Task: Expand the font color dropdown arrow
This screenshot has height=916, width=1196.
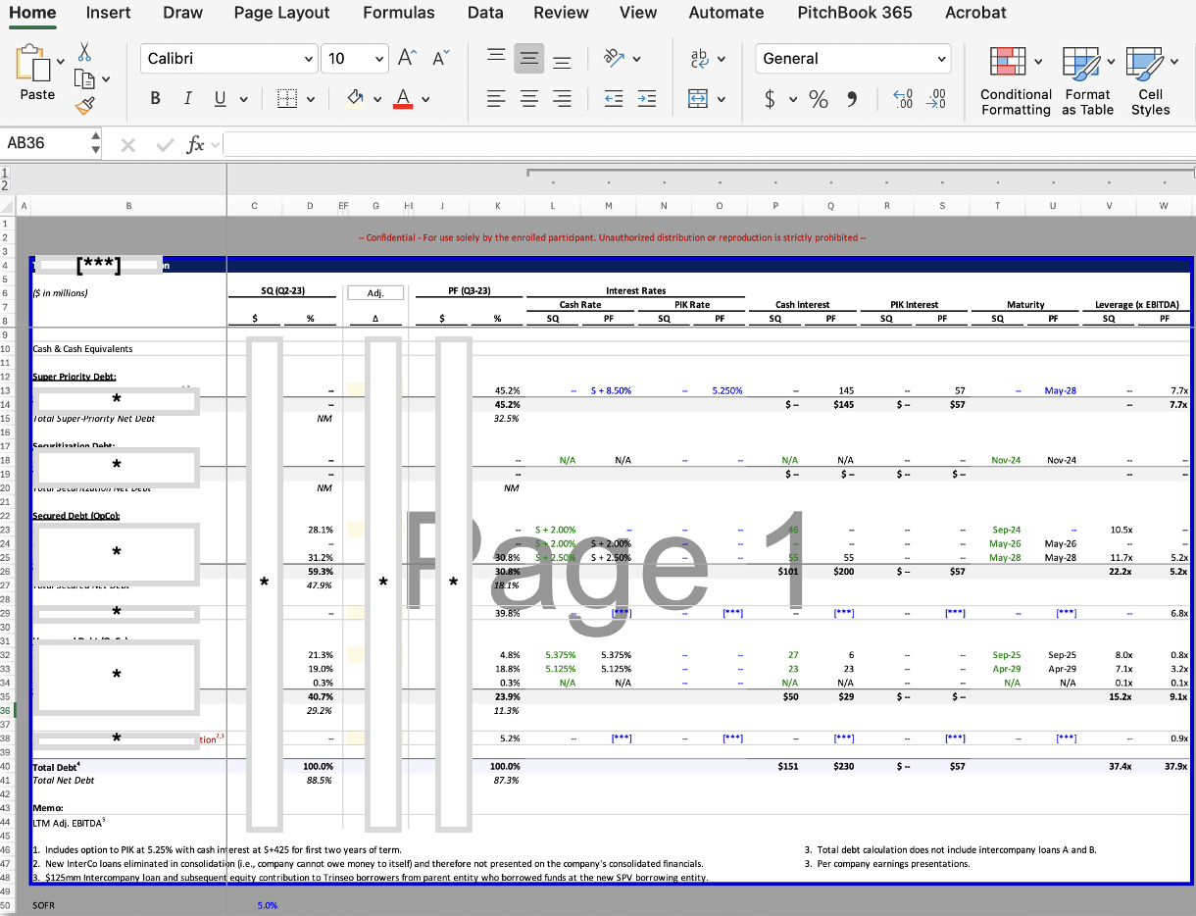Action: click(x=425, y=99)
